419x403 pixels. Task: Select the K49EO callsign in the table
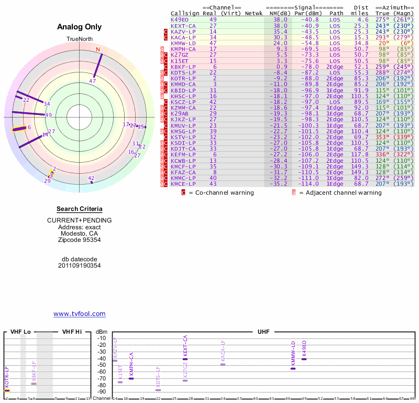pos(180,20)
